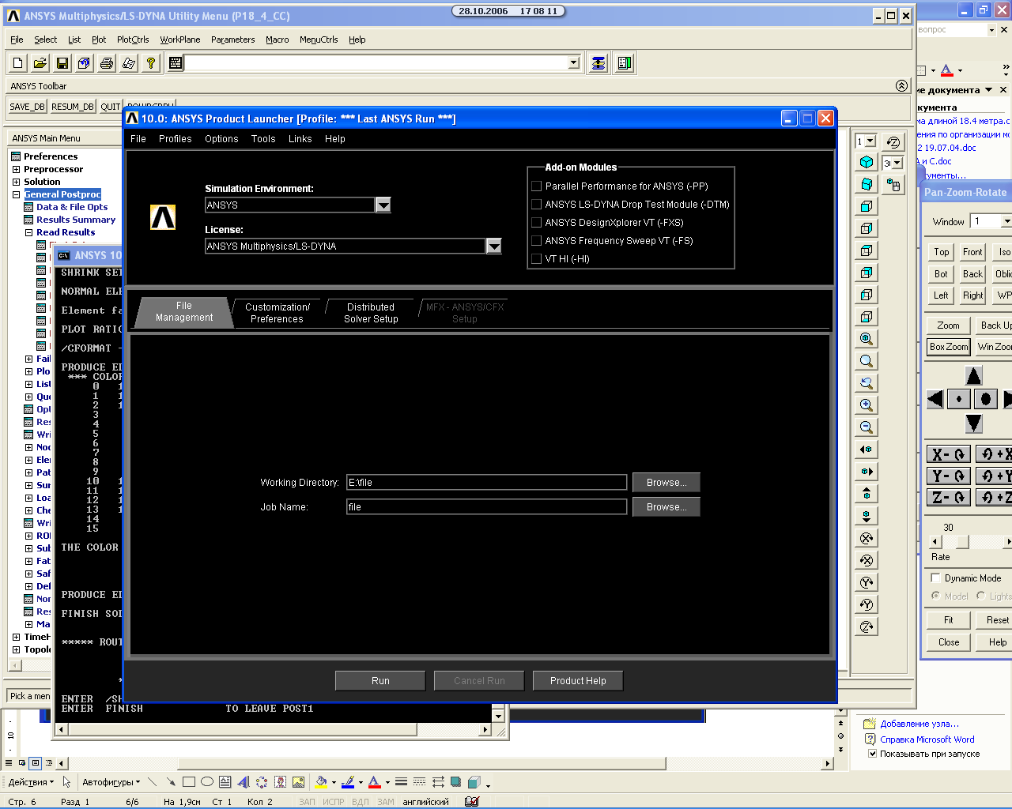Collapse the ANSYS Toolbar panel chevron
The height and width of the screenshot is (809, 1012).
point(901,85)
